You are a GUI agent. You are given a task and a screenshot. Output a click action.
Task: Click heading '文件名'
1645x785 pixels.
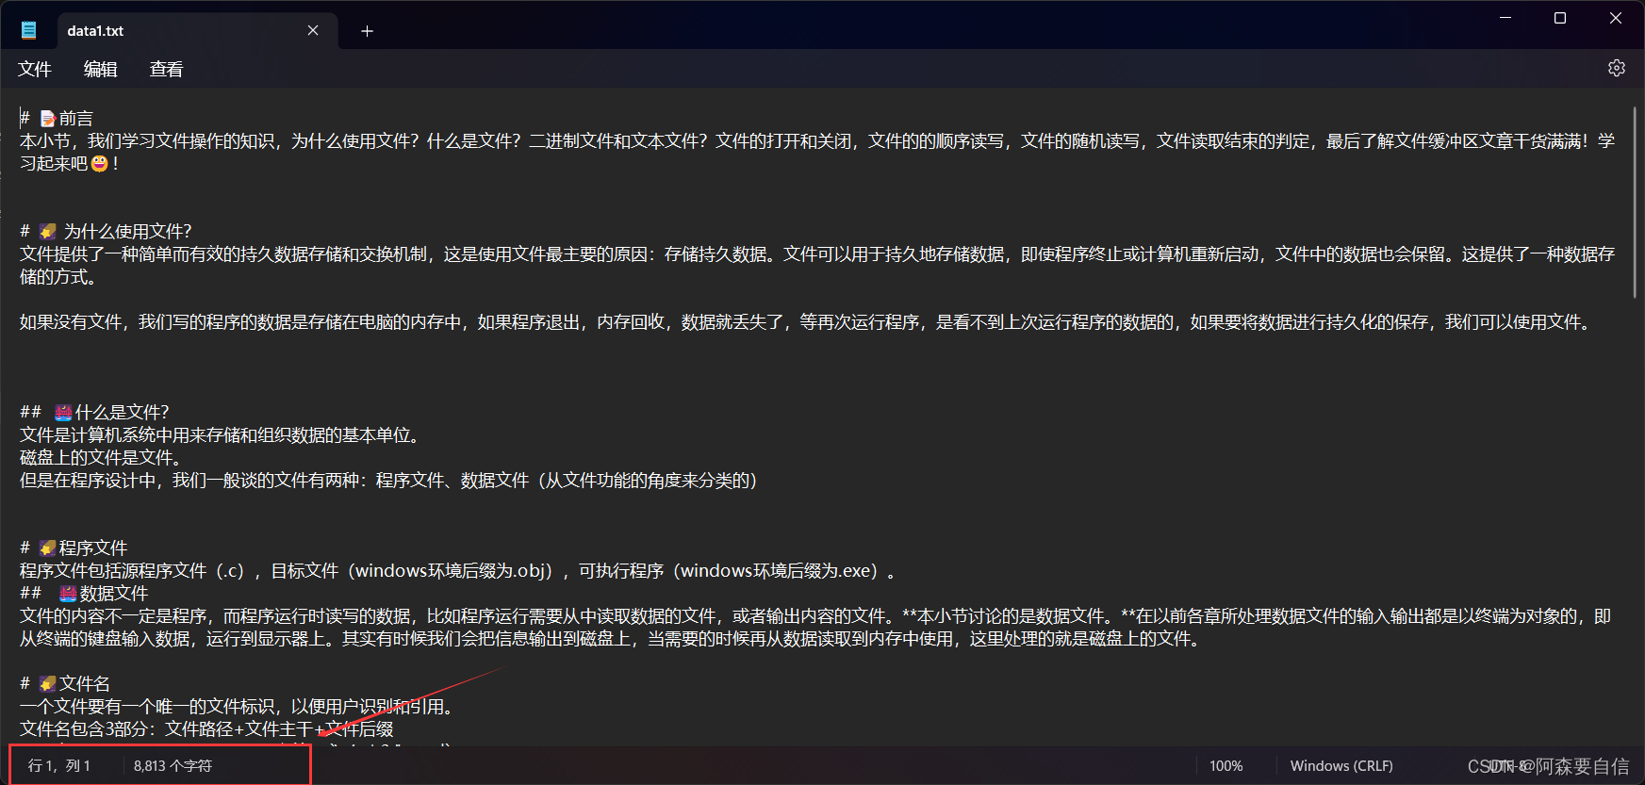[x=85, y=684]
